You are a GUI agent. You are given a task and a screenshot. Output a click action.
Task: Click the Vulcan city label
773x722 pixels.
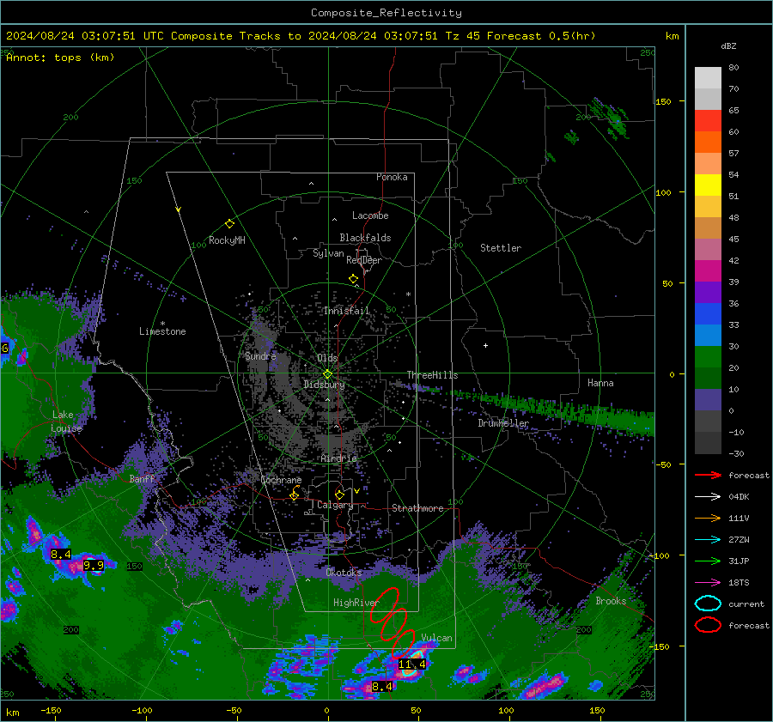436,638
